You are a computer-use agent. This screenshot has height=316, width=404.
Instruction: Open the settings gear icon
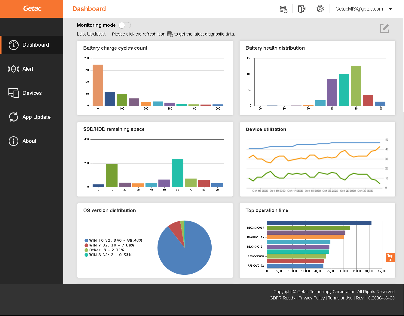point(320,9)
